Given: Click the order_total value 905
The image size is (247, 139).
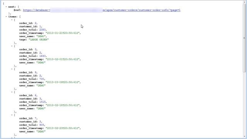Looking at the screenshot, I should click(42, 125).
